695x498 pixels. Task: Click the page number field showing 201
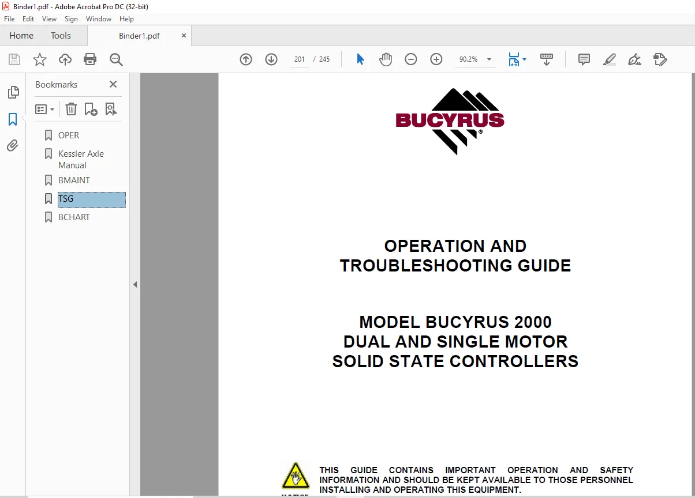point(300,59)
